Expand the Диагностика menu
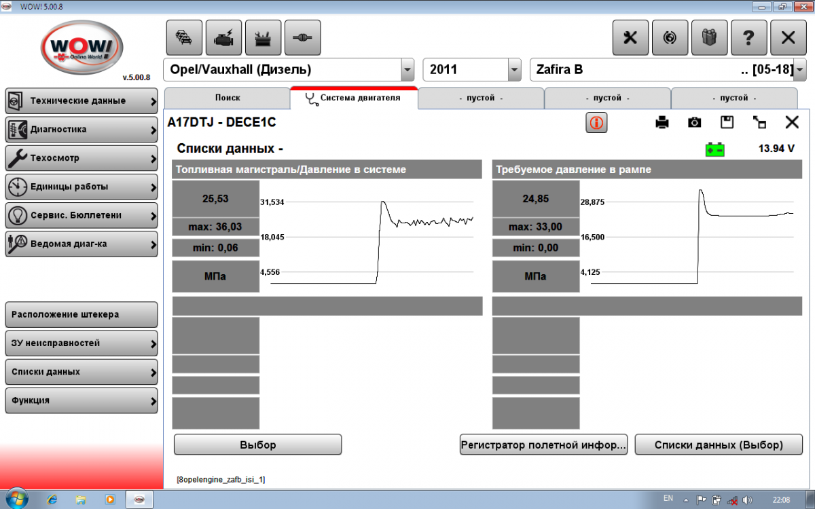This screenshot has width=815, height=509. [81, 130]
